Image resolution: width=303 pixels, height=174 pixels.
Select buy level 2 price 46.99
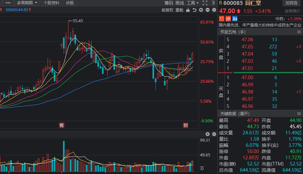[x=247, y=85]
